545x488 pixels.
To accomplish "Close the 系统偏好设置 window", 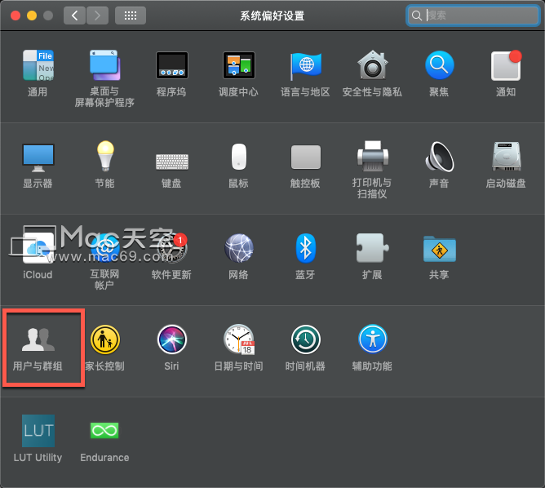I will click(x=16, y=16).
